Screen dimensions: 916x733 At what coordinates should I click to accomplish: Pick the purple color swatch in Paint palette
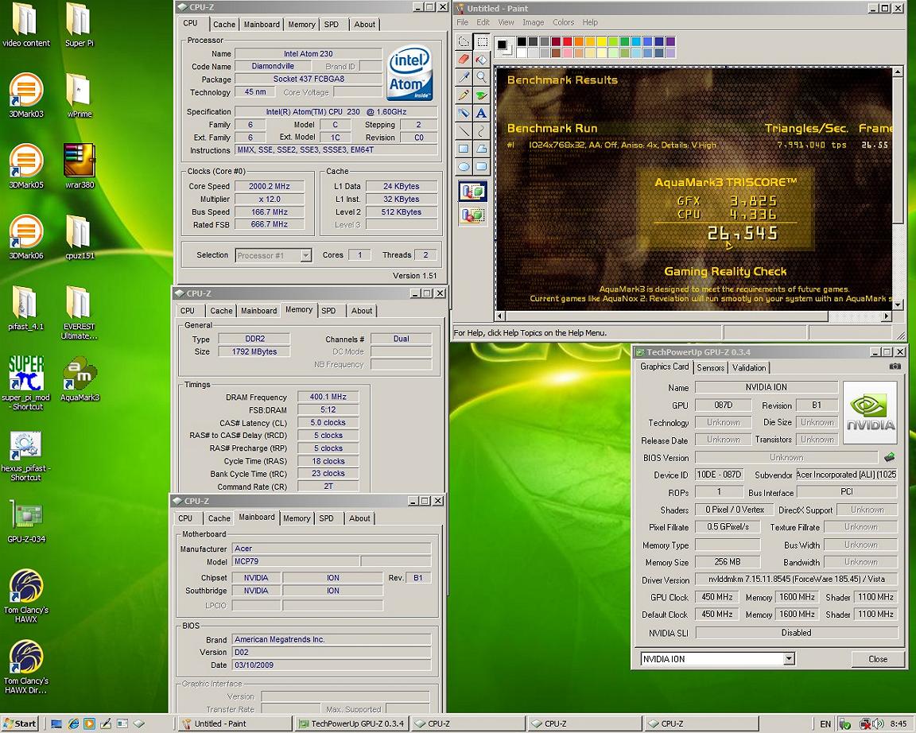tap(670, 41)
